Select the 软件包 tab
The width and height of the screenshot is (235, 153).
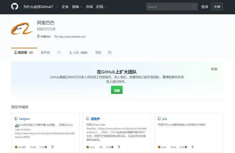point(45,53)
